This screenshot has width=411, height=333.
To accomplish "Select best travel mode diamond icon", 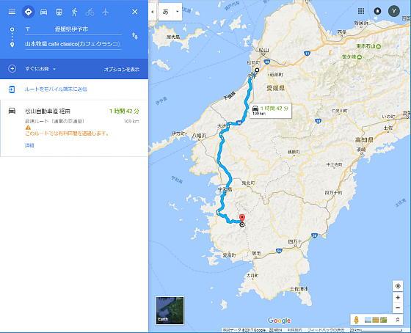I will [28, 12].
